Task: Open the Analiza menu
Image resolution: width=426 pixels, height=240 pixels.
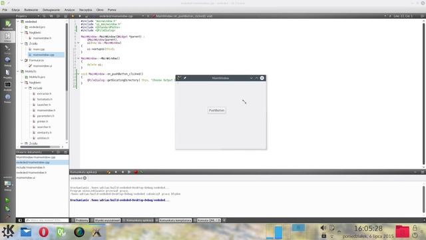Action: (x=69, y=10)
